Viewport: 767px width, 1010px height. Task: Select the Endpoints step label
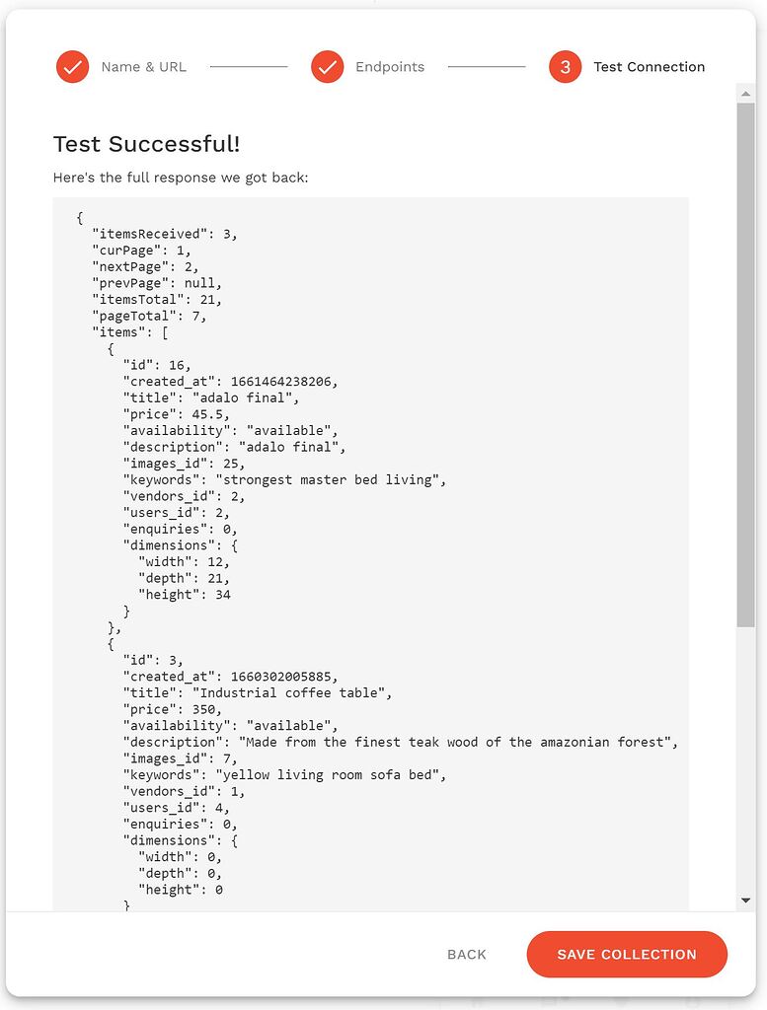click(x=390, y=67)
